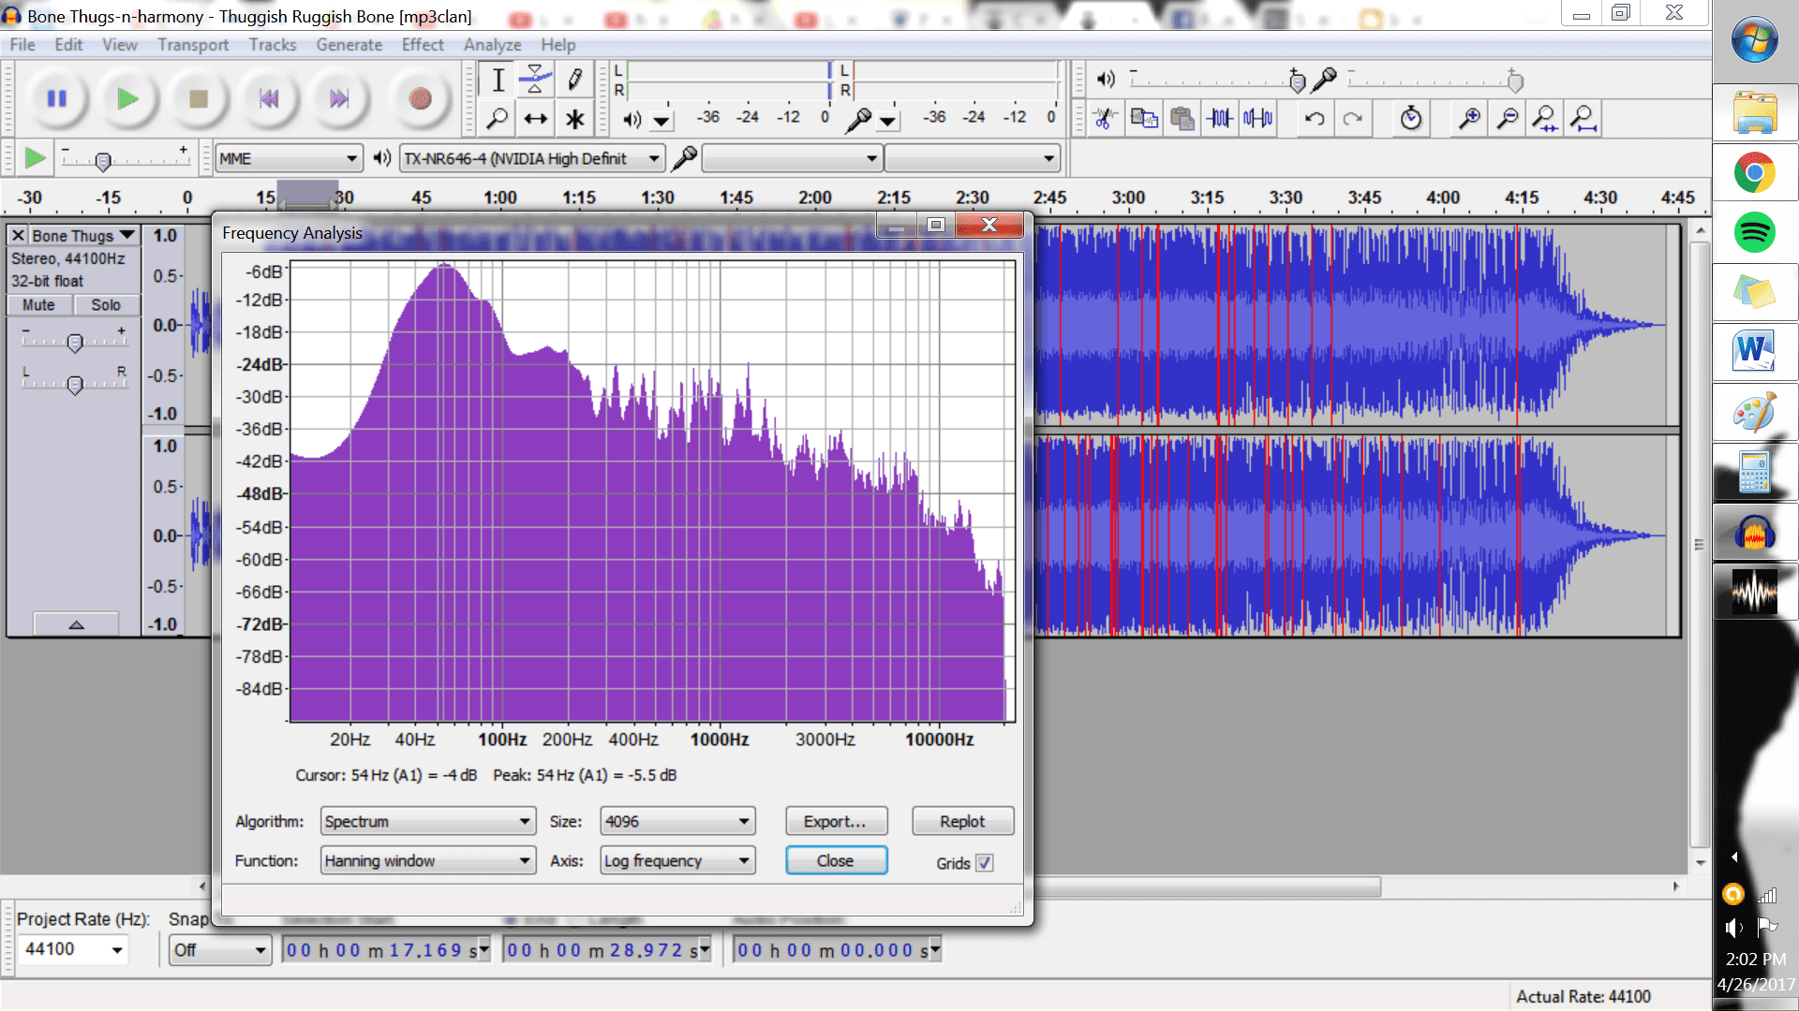
Task: Open Microsoft Word from the taskbar
Action: (1754, 352)
